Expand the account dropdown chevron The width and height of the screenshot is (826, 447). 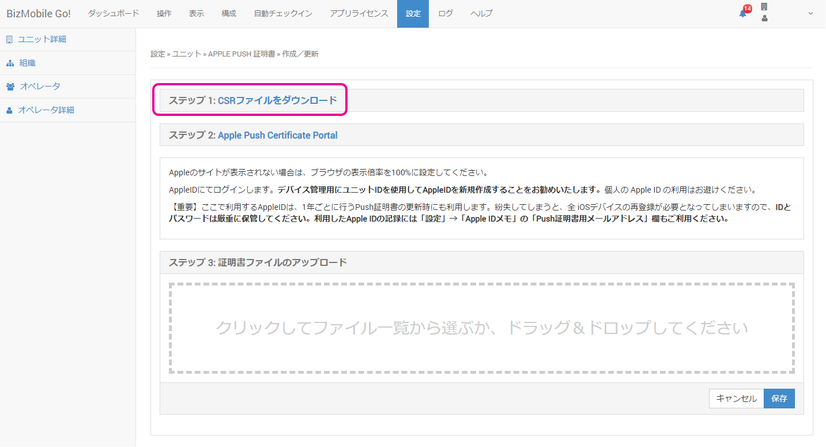pos(810,14)
